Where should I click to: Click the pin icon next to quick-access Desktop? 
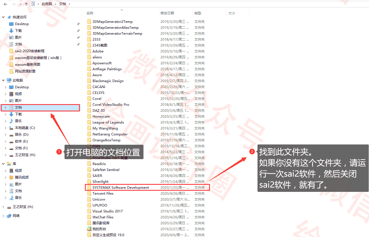coord(78,24)
